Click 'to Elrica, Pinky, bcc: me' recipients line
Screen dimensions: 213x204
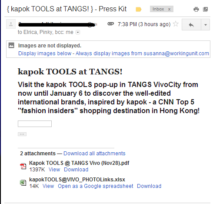click(x=46, y=32)
